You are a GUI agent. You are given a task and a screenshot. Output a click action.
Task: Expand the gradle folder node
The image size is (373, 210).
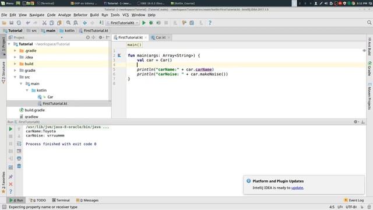tap(15, 71)
